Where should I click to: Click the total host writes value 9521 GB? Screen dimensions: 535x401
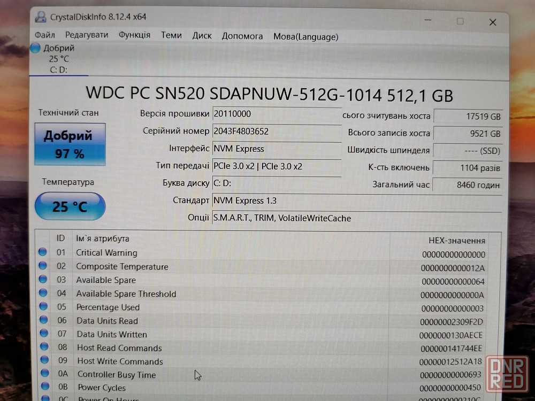click(468, 133)
